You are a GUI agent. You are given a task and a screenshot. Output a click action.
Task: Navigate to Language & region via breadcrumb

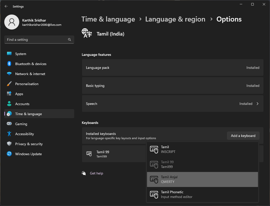coord(175,19)
